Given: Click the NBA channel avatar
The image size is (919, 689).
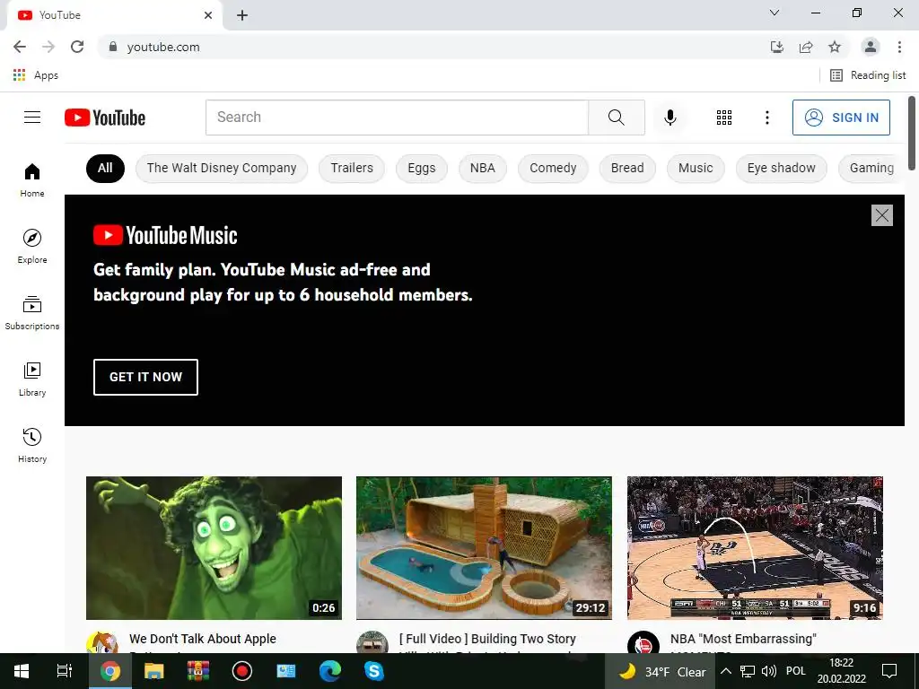Looking at the screenshot, I should [643, 643].
